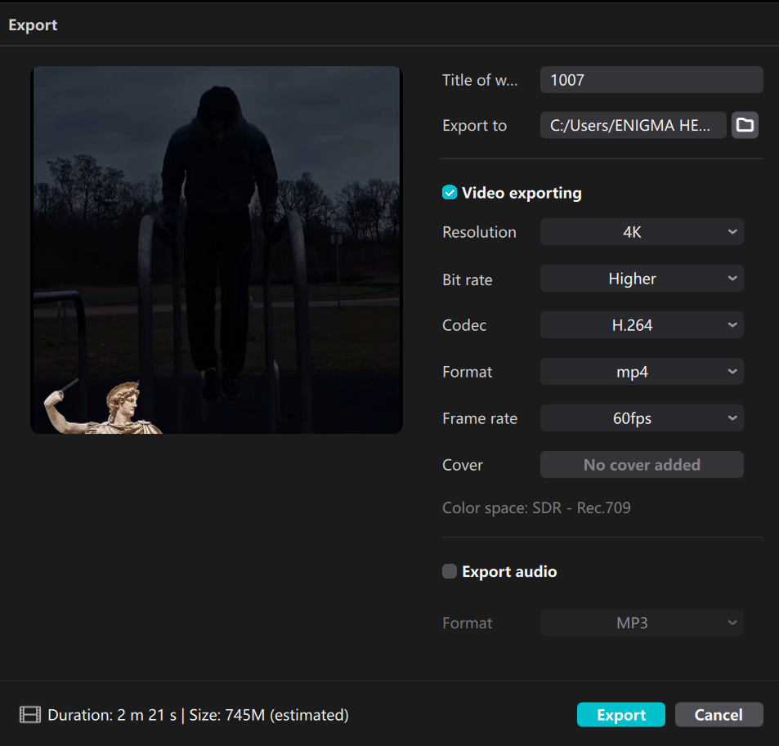The width and height of the screenshot is (779, 746).
Task: Click the Codec label
Action: click(x=464, y=325)
